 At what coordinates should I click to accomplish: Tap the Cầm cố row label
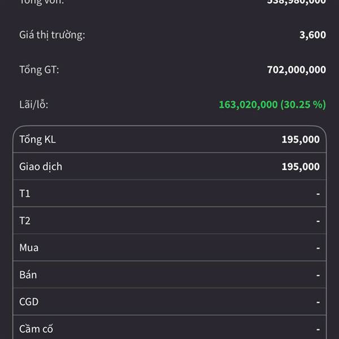pos(36,329)
